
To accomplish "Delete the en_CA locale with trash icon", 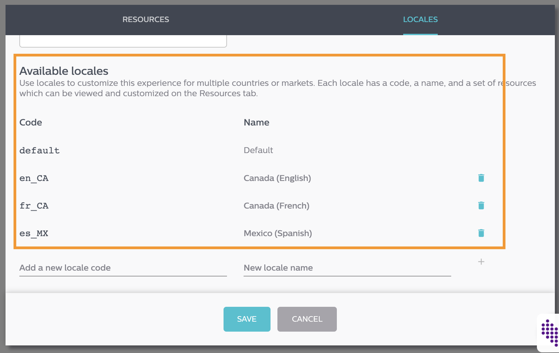I will [x=481, y=178].
